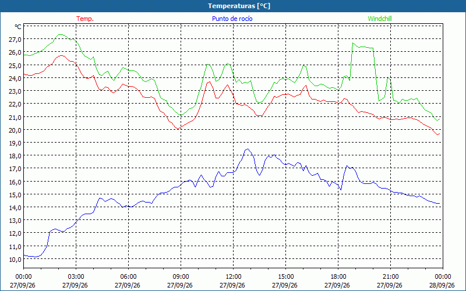Click the 12:00 time axis label
This screenshot has height=291, width=466.
pos(234,277)
